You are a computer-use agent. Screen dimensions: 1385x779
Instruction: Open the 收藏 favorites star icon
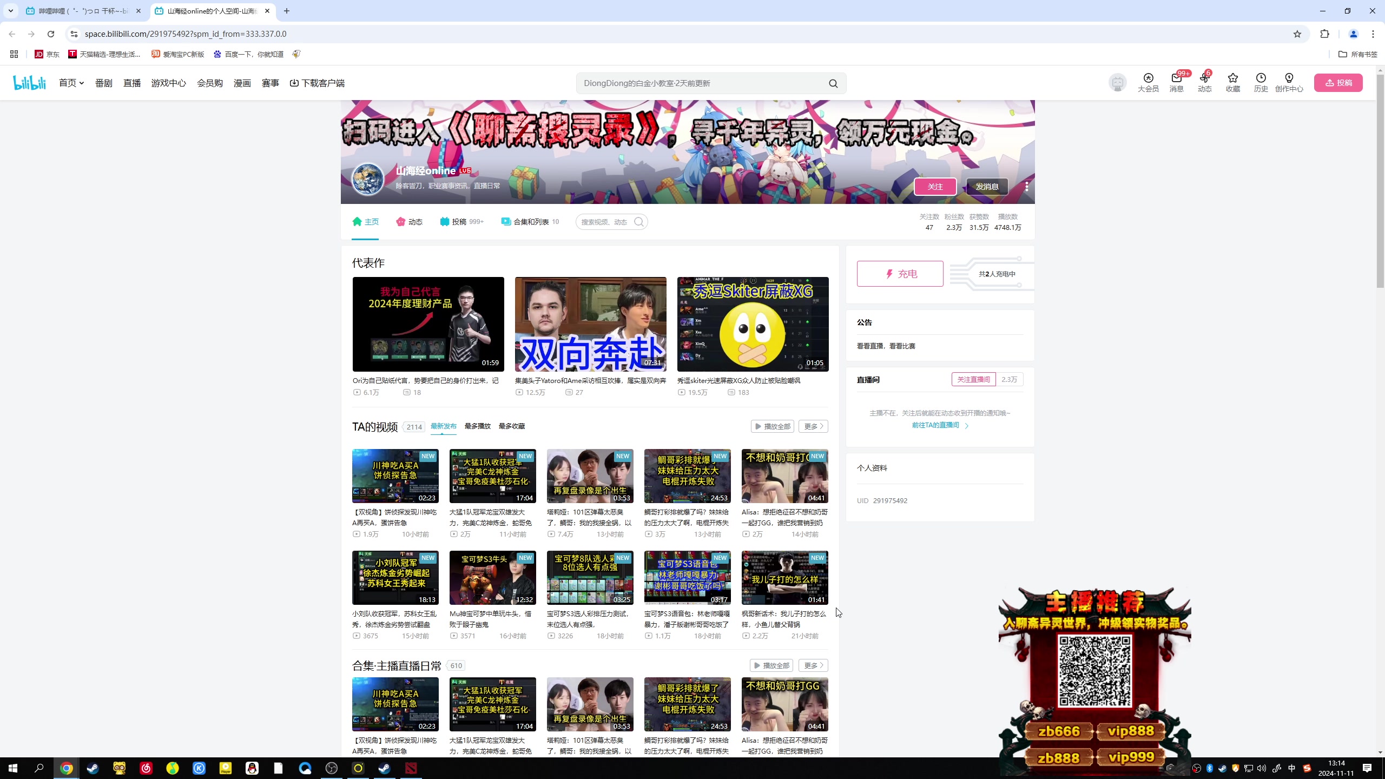[x=1232, y=82]
